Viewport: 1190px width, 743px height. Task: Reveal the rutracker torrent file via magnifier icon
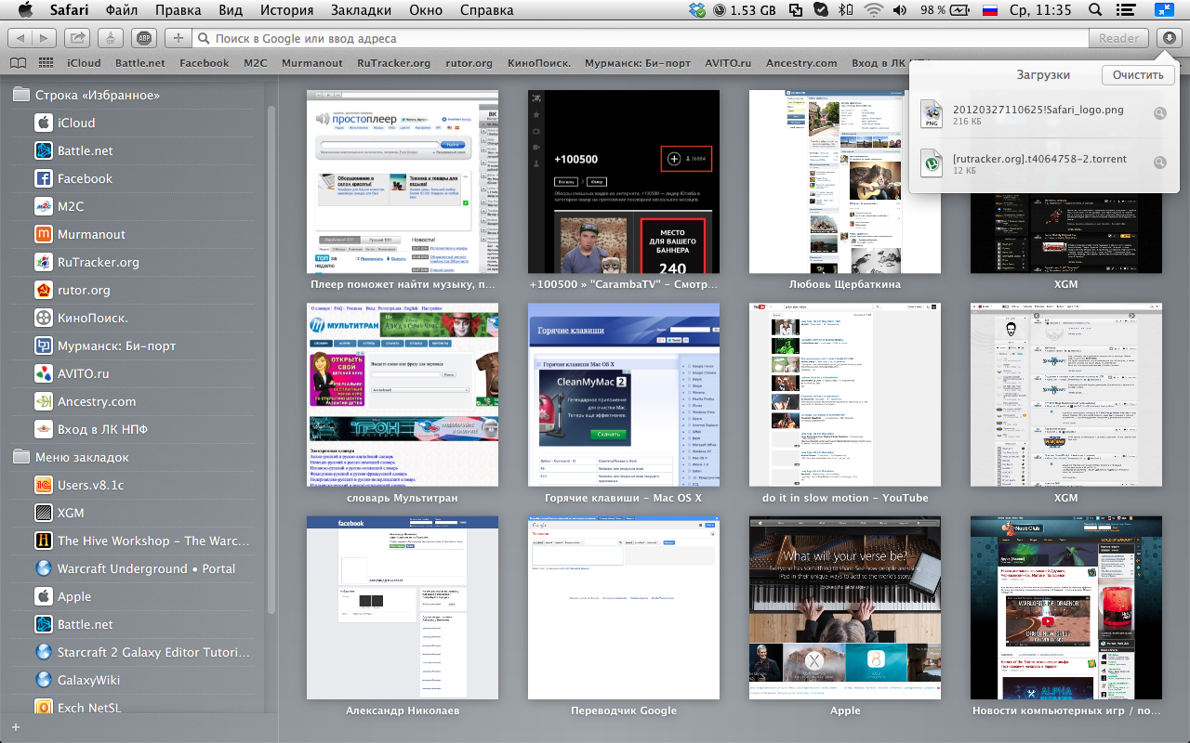pos(1159,163)
